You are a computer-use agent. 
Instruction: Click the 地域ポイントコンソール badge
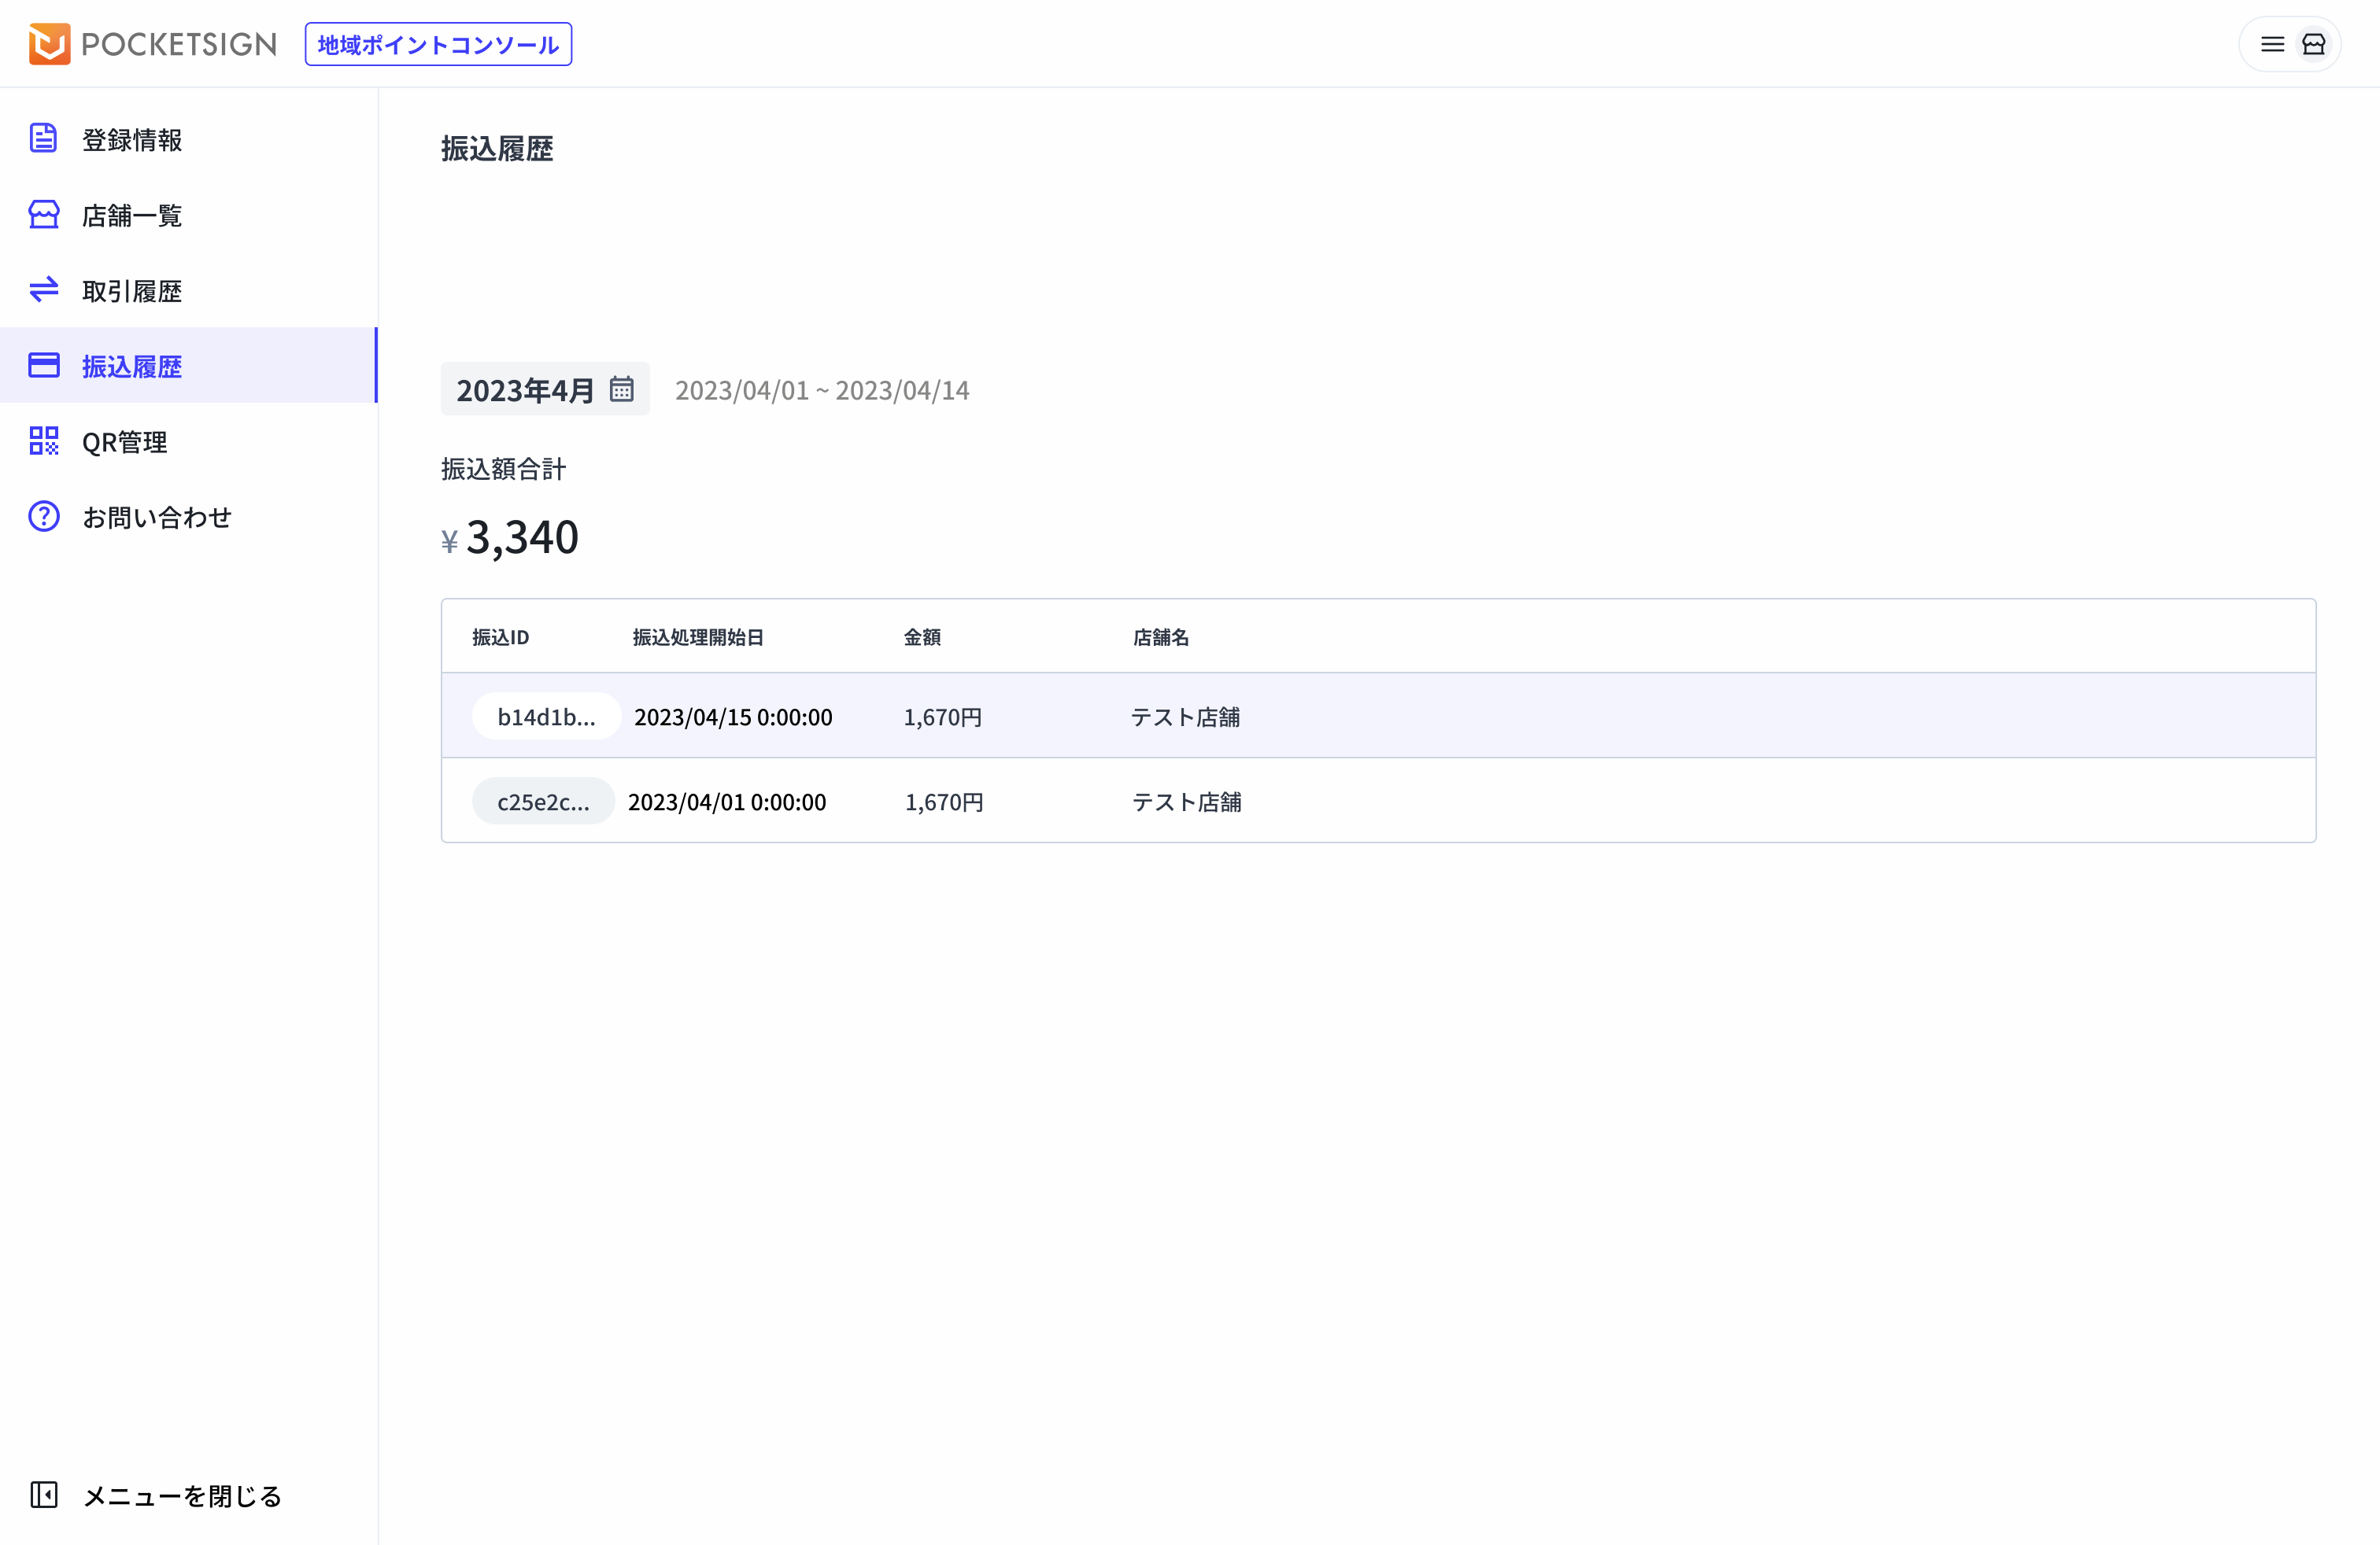tap(438, 45)
